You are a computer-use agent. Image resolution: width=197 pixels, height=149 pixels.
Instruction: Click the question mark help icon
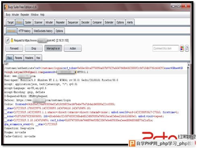pyautogui.click(x=187, y=48)
